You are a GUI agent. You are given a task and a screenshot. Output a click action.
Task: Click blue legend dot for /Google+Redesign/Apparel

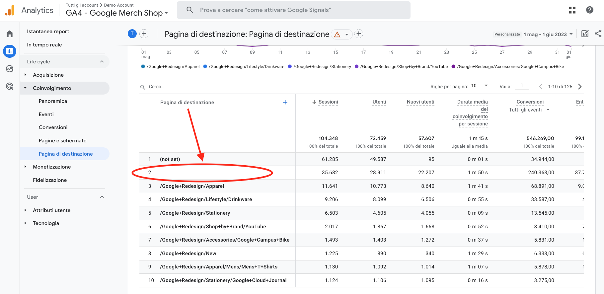click(x=143, y=67)
